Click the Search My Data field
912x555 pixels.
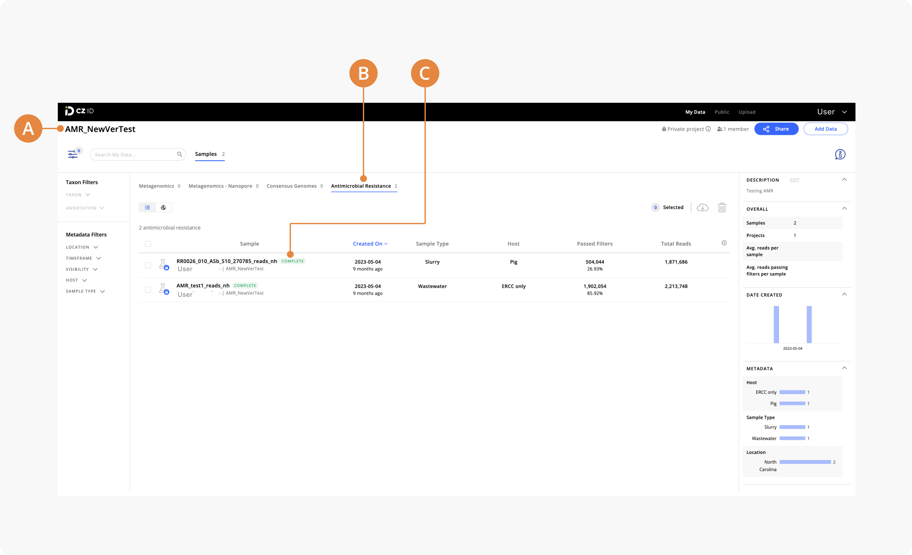pos(138,154)
